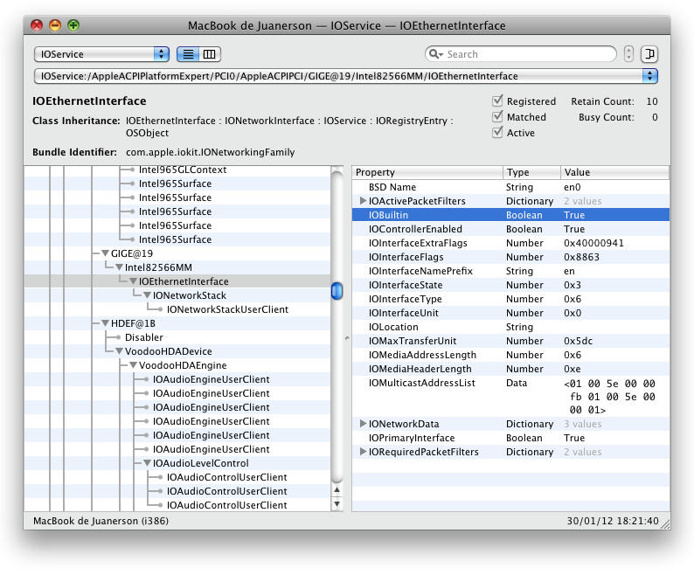Click the 0x40000941 value cell
The width and height of the screenshot is (694, 575).
[593, 243]
